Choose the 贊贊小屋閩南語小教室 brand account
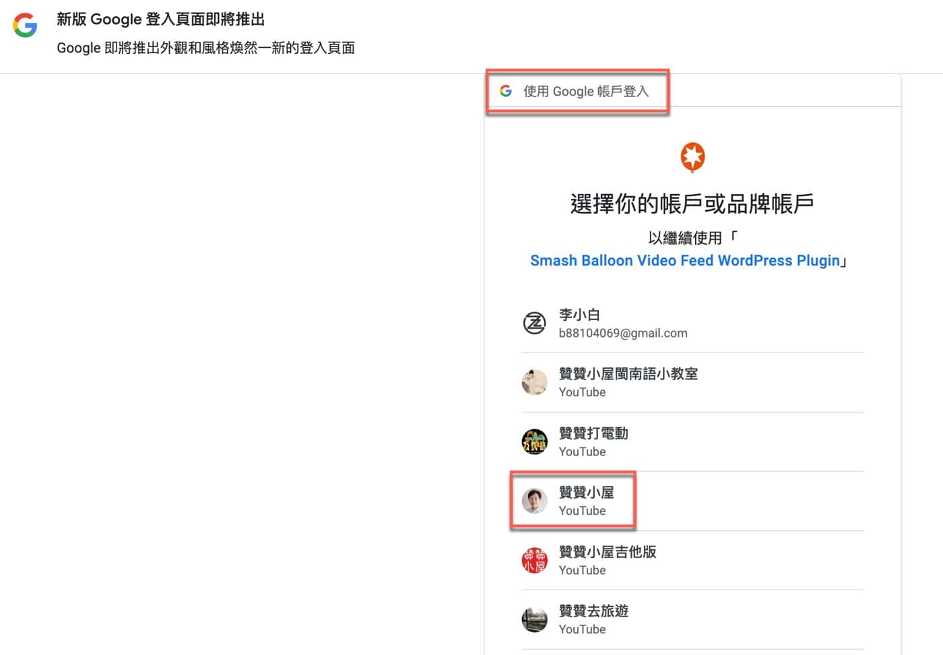The image size is (943, 655). click(692, 382)
